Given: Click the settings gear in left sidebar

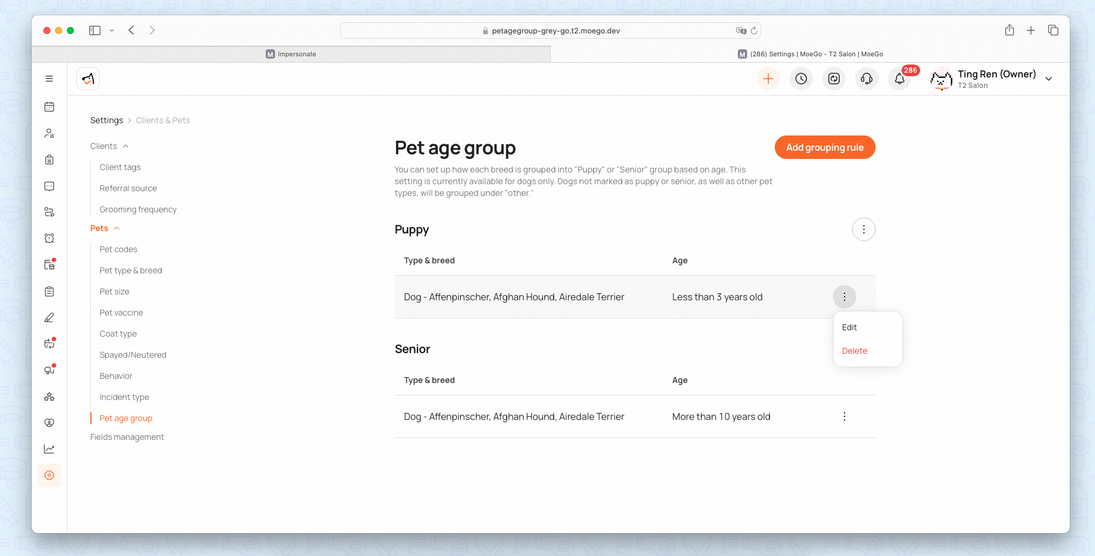Looking at the screenshot, I should click(49, 475).
